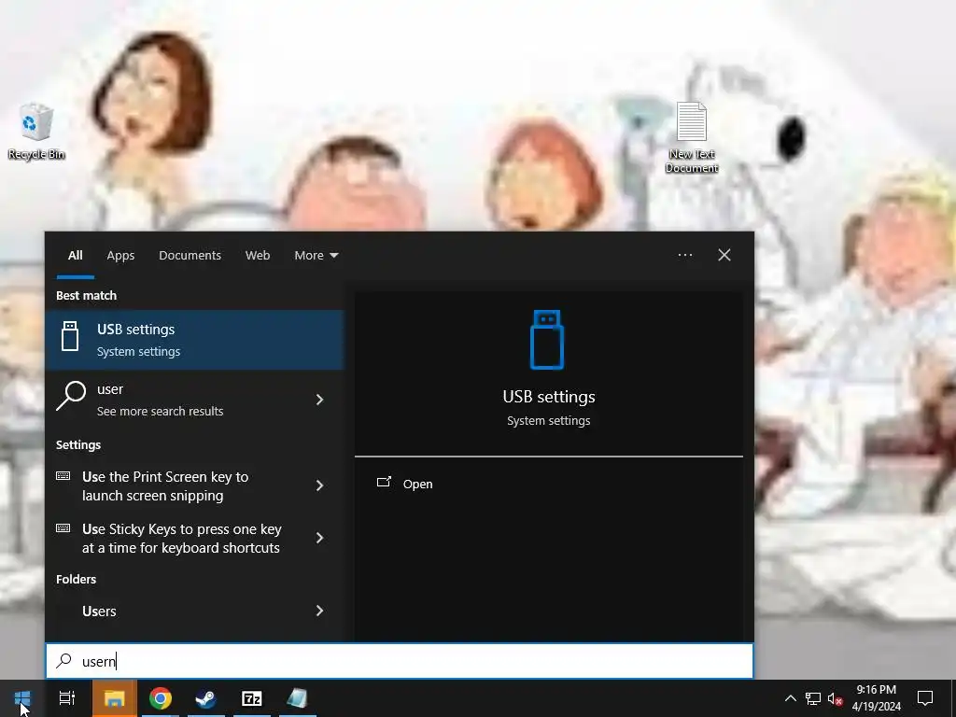Expand arrow beside Sticky Keys setting
Viewport: 956px width, 717px height.
tap(319, 538)
